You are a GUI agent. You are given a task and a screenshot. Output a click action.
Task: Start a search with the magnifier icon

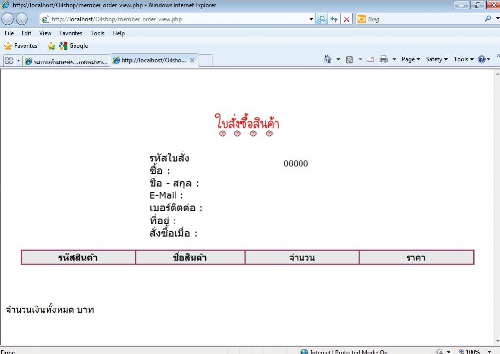[x=488, y=19]
